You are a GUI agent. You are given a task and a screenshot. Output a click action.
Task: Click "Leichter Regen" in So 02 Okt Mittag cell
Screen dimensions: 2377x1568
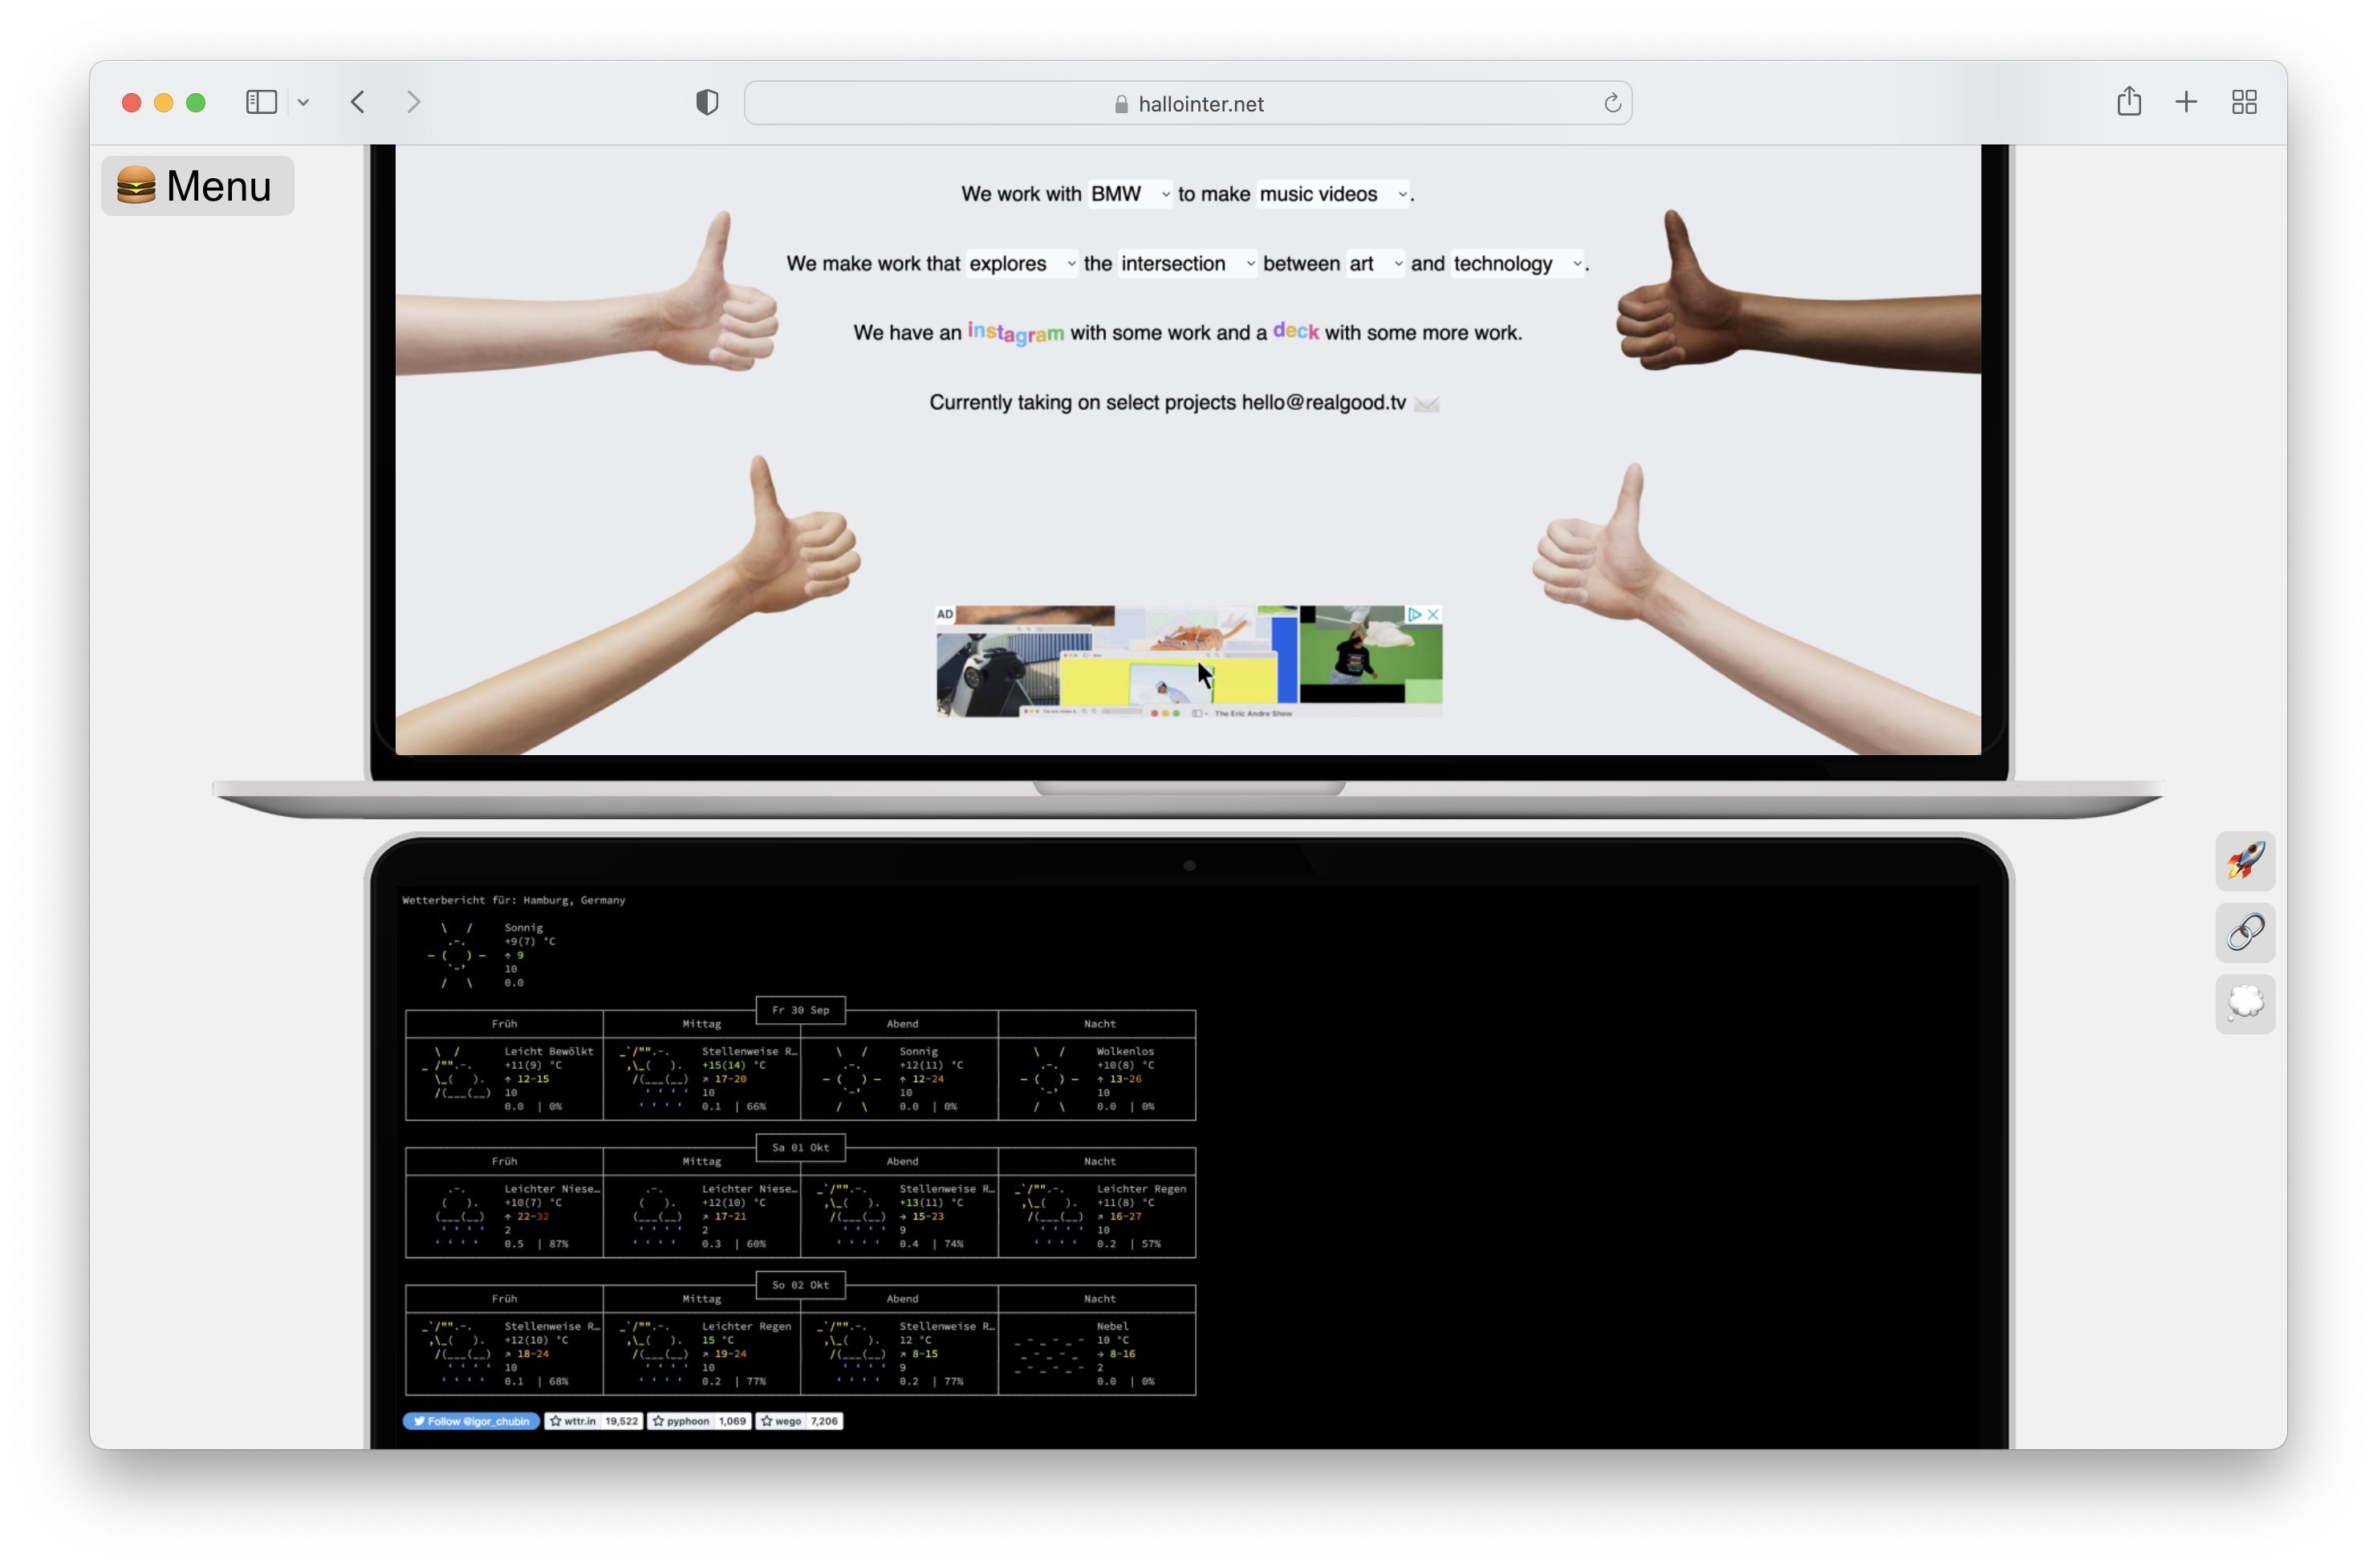pos(746,1327)
